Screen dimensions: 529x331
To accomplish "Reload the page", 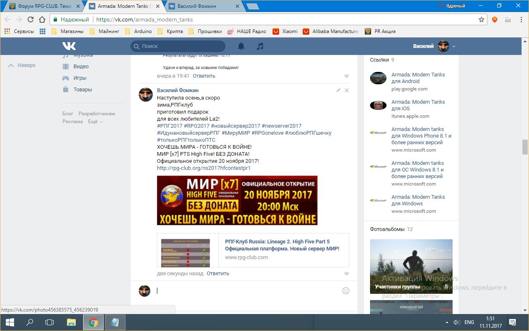I will click(31, 19).
